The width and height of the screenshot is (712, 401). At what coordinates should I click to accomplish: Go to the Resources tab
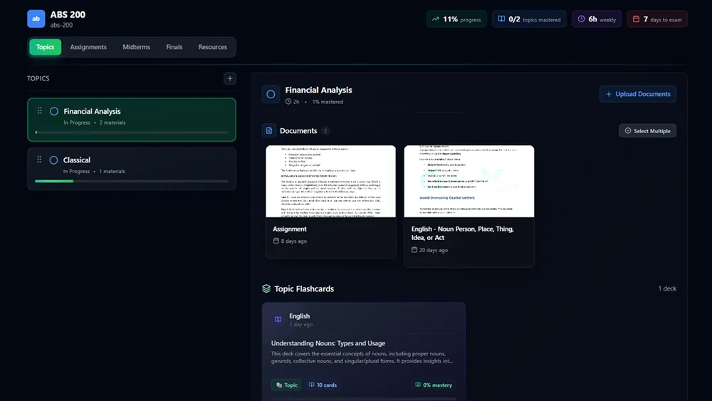212,47
